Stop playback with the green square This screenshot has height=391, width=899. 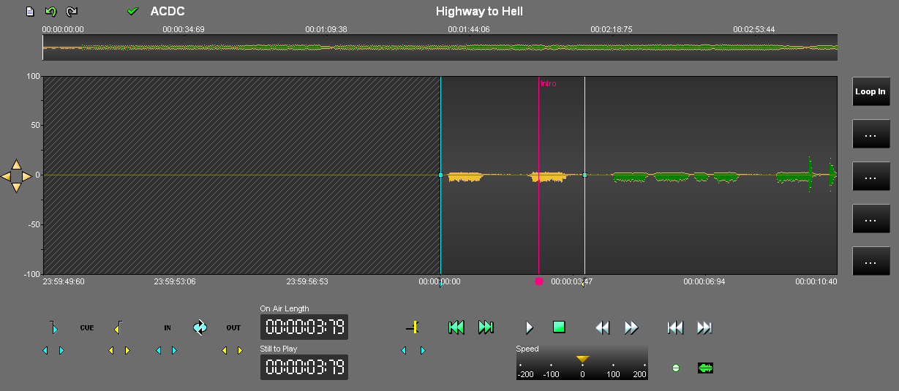pos(559,327)
